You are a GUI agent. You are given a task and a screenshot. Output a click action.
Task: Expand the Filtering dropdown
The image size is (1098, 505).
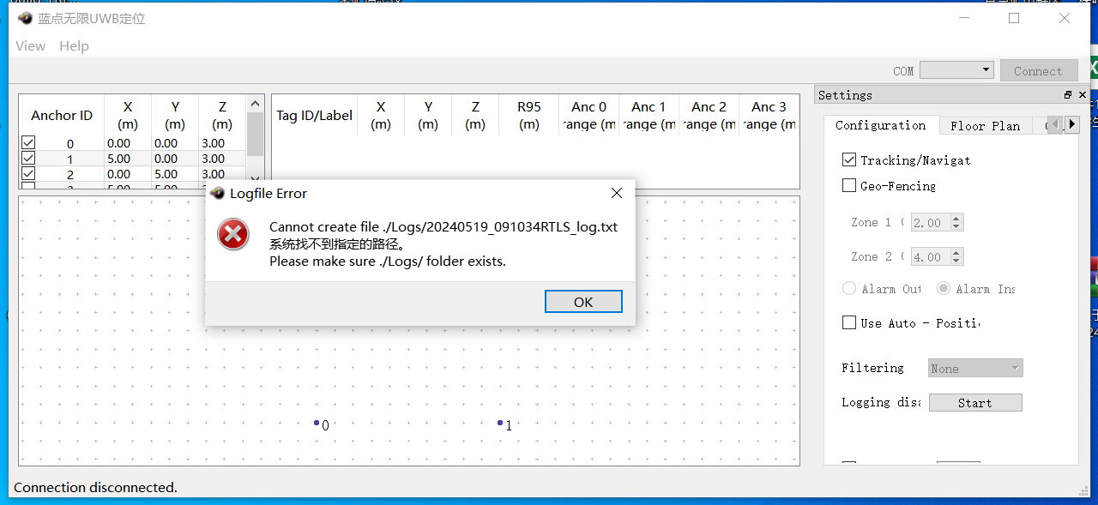[975, 369]
